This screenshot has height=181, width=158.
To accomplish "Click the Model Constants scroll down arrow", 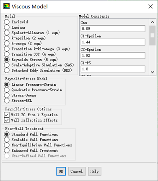I will 153,72.
